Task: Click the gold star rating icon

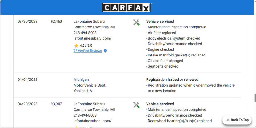Action: point(76,46)
